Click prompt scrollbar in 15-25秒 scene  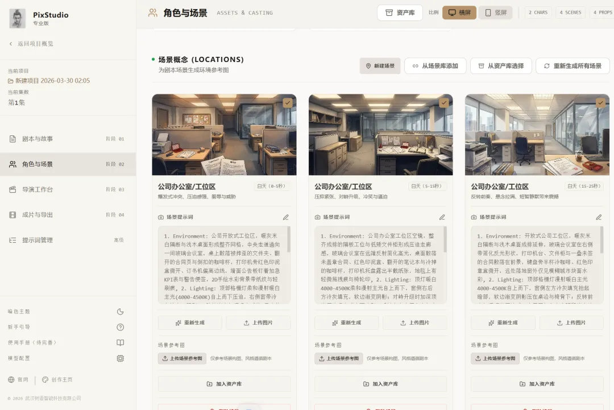coord(601,239)
